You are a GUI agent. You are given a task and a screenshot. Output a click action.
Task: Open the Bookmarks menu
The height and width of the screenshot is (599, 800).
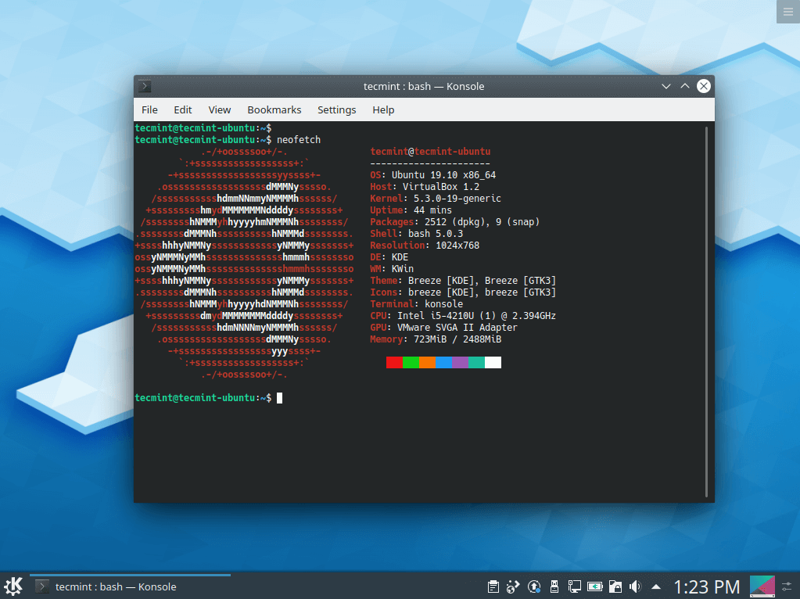click(274, 109)
